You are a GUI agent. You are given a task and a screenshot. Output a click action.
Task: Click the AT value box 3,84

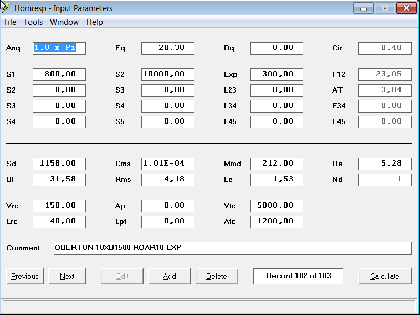(x=385, y=90)
